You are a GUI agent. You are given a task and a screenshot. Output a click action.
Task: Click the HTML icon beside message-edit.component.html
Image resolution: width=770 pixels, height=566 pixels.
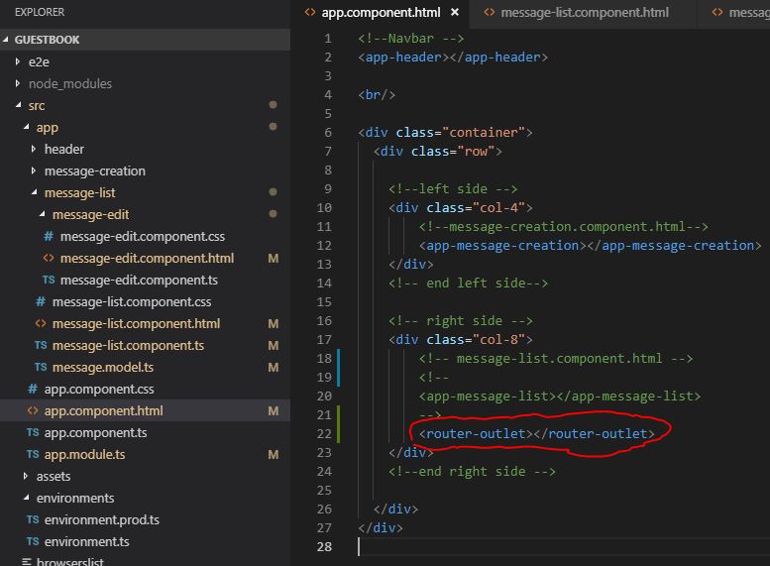(49, 259)
